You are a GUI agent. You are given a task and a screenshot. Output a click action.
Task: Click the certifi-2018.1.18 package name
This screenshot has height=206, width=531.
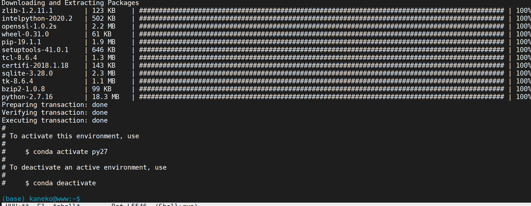click(x=35, y=65)
